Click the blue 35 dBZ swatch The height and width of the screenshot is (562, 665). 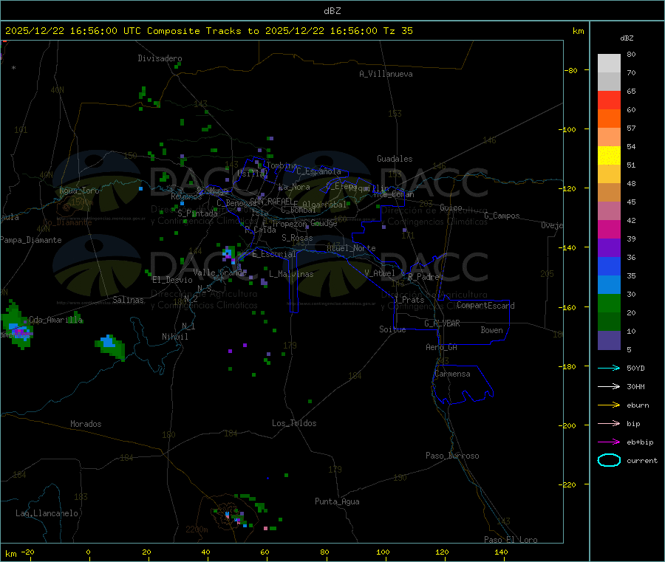click(609, 266)
